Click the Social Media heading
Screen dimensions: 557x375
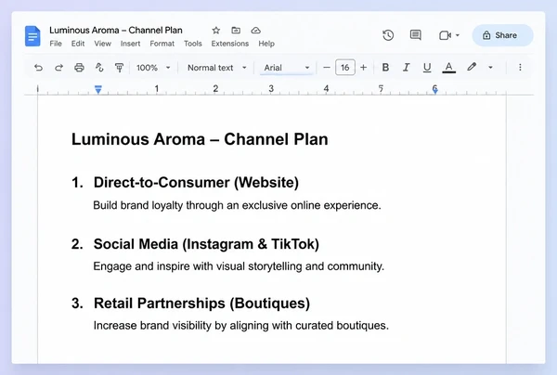coord(206,244)
